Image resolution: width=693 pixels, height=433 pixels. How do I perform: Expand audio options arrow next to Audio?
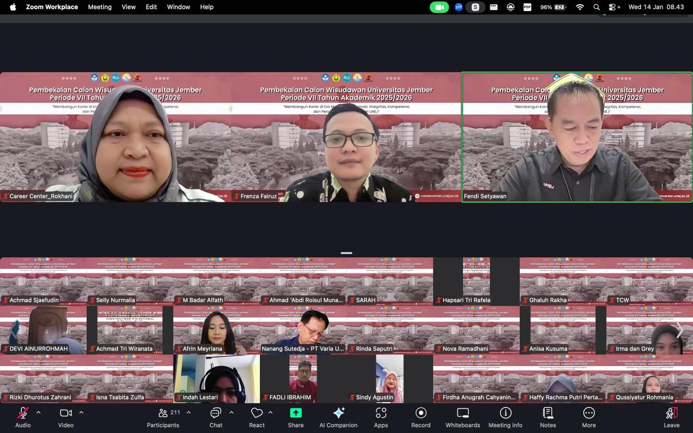(x=38, y=412)
